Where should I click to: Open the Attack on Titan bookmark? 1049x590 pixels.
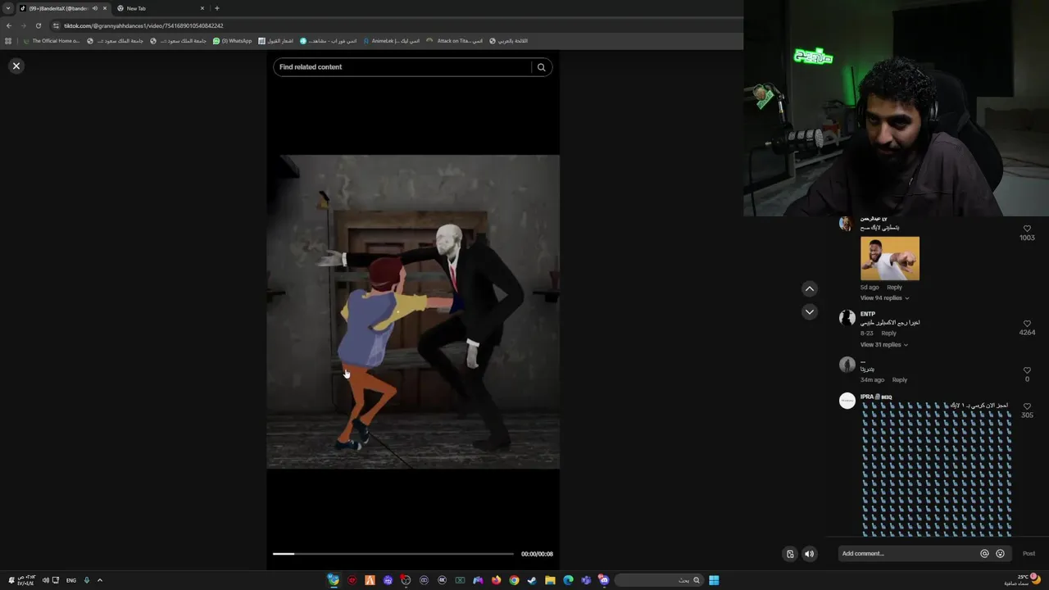tap(454, 41)
